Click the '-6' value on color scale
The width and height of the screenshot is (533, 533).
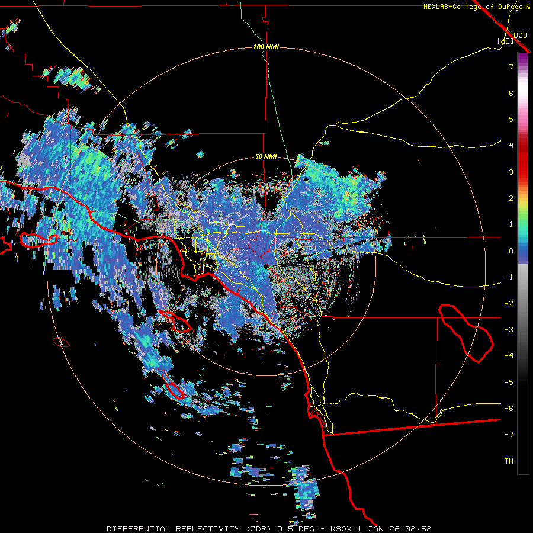[509, 409]
